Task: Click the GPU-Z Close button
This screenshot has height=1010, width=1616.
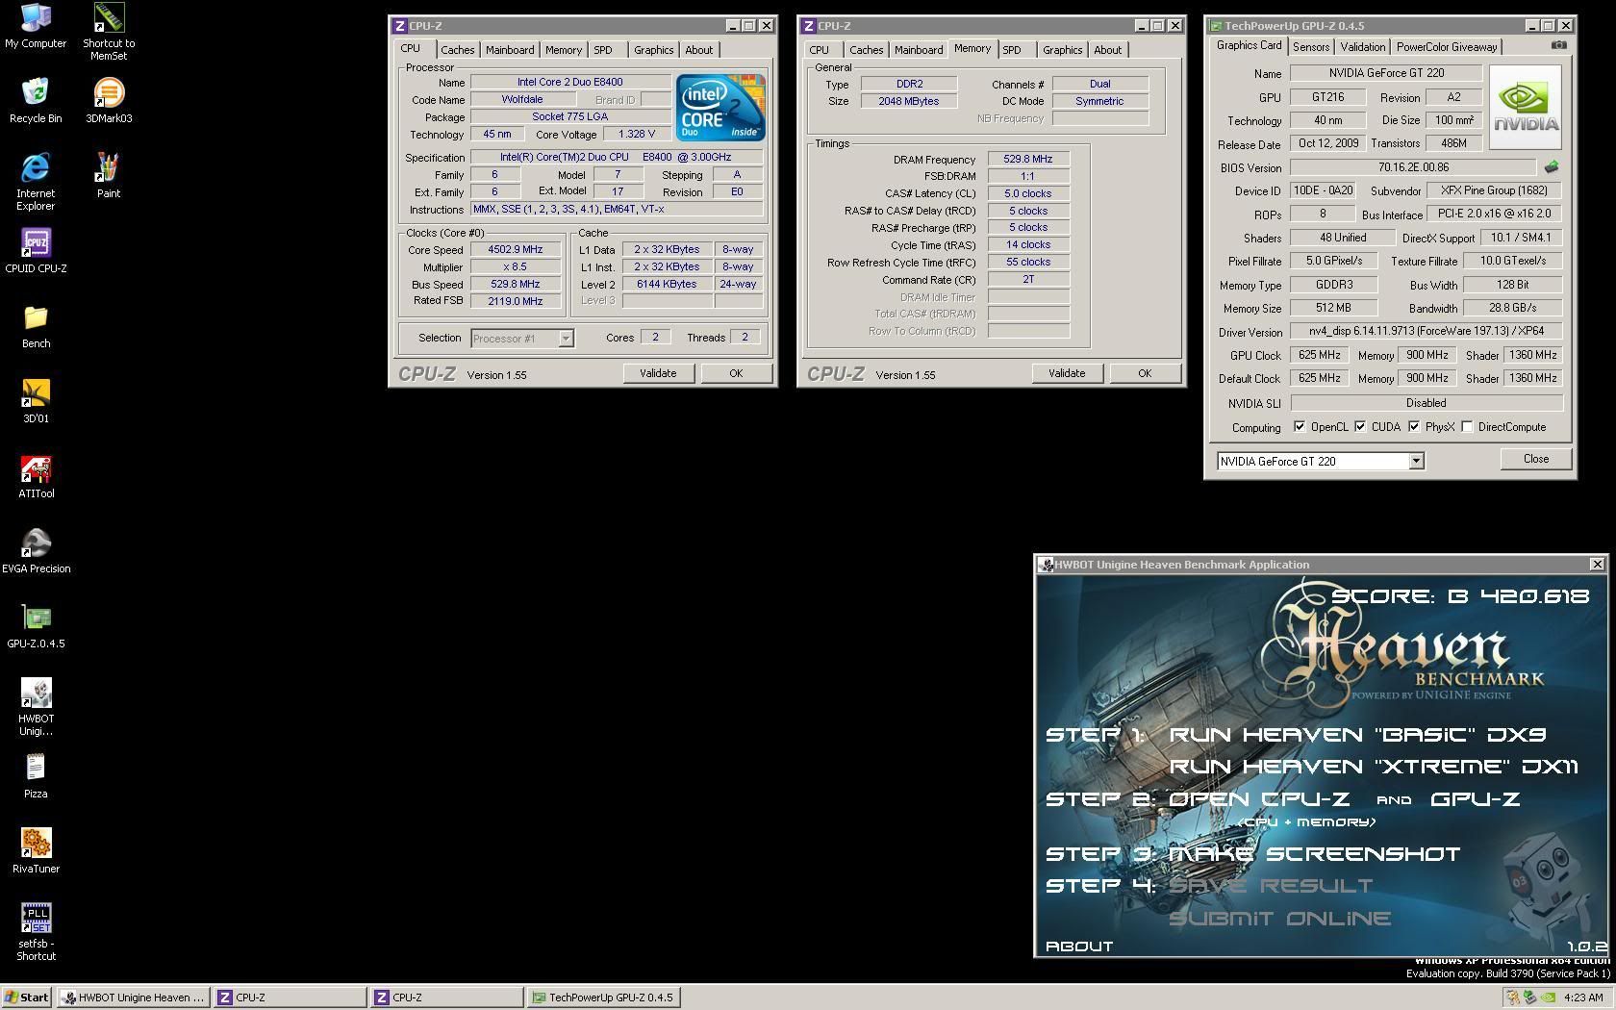Action: coord(1536,459)
